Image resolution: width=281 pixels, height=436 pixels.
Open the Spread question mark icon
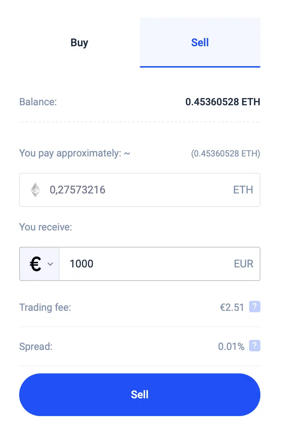click(x=255, y=346)
